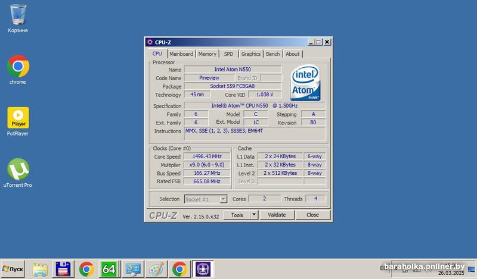The height and width of the screenshot is (279, 477).
Task: Click the Package value Socket 559 FCBGA8
Action: (233, 86)
